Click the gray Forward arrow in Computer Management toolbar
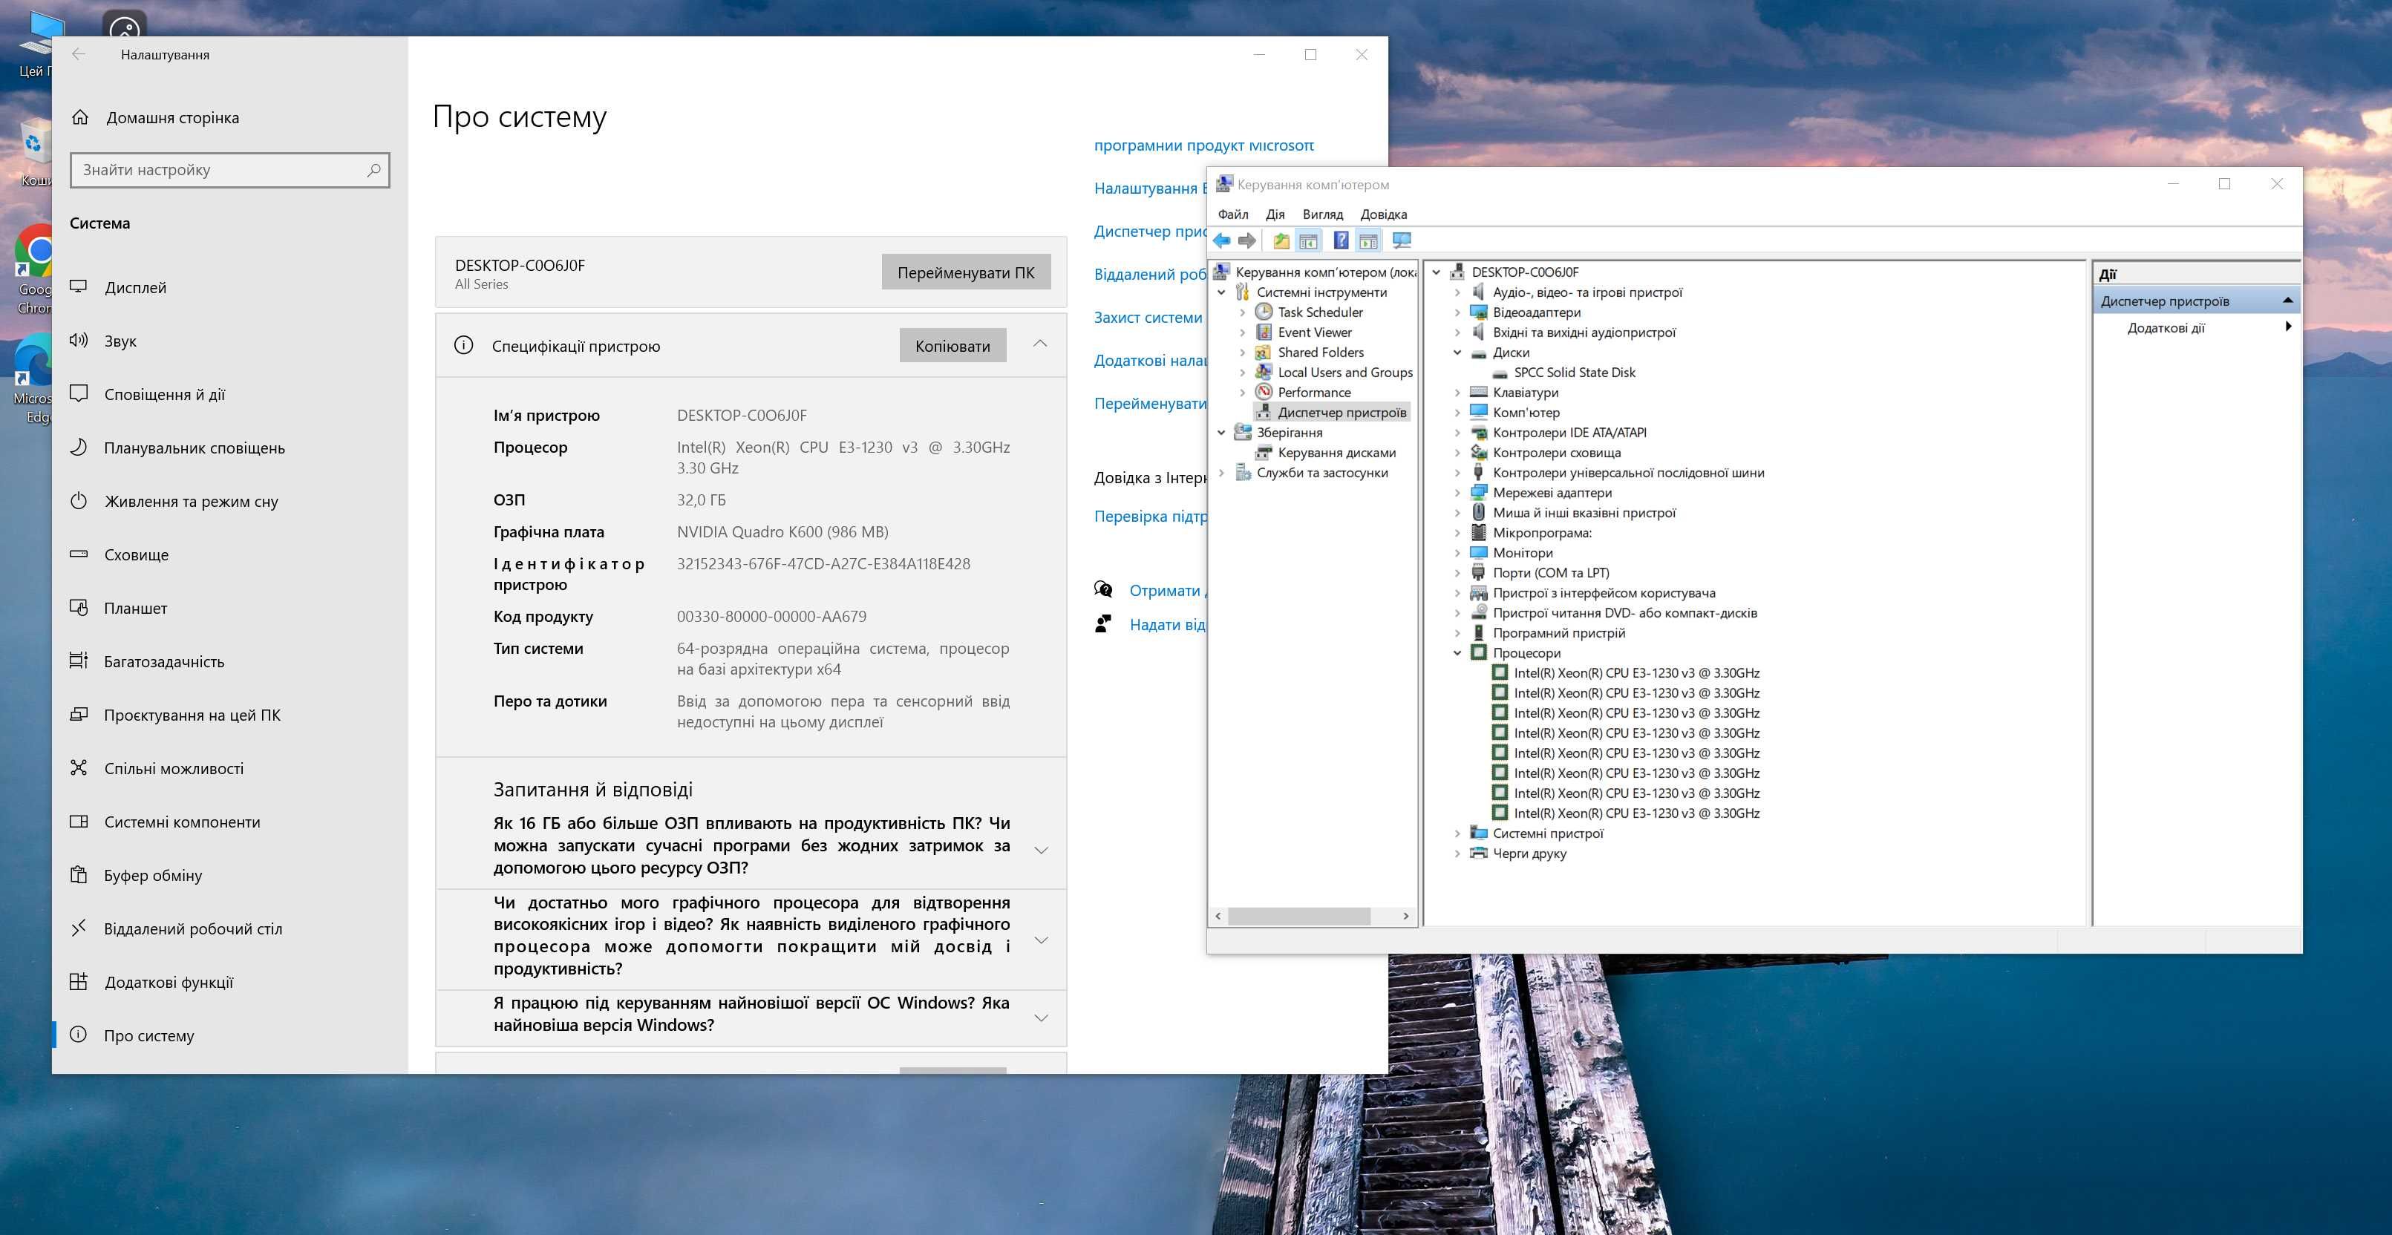Viewport: 2392px width, 1235px height. [x=1247, y=241]
